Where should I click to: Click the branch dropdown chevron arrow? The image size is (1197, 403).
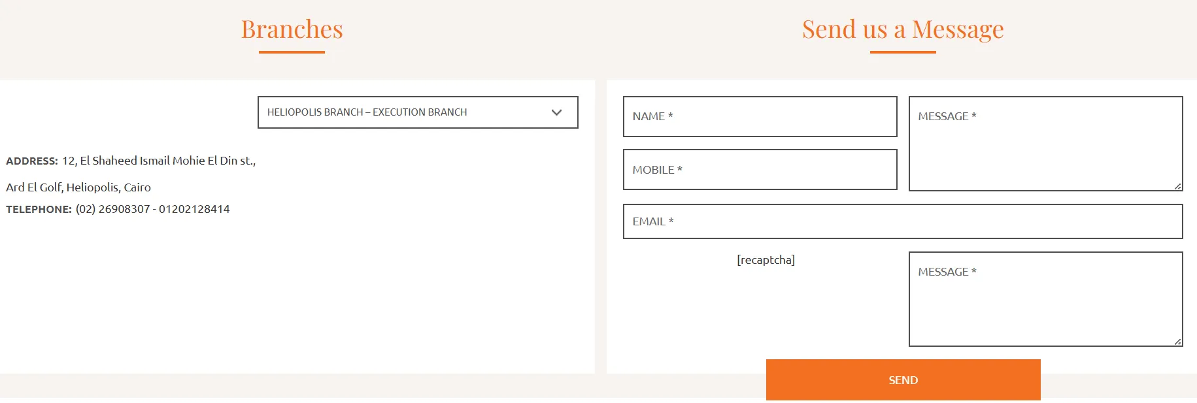(x=556, y=112)
